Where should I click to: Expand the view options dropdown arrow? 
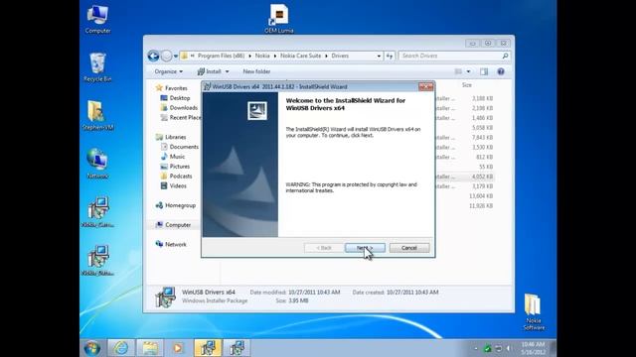pyautogui.click(x=468, y=71)
